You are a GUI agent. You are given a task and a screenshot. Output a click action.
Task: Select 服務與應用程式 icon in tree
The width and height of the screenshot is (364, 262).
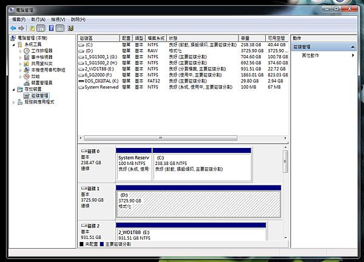[x=20, y=102]
